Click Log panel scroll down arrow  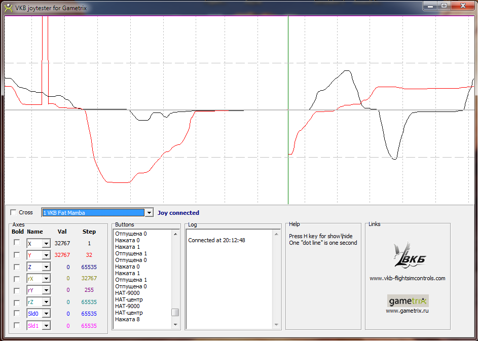pos(276,325)
